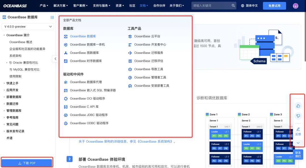The image size is (306, 168).
Task: Open the 客户案例 menu
Action: click(80, 6)
